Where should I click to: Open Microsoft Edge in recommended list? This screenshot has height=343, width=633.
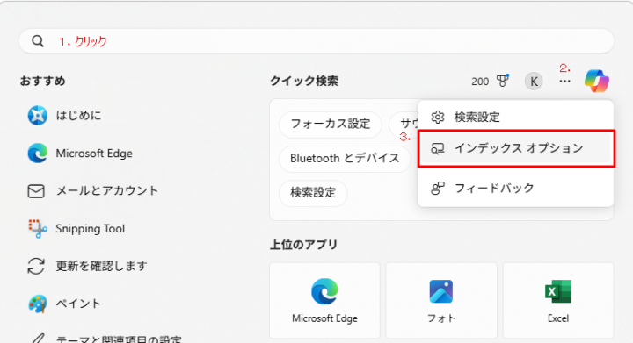click(94, 154)
